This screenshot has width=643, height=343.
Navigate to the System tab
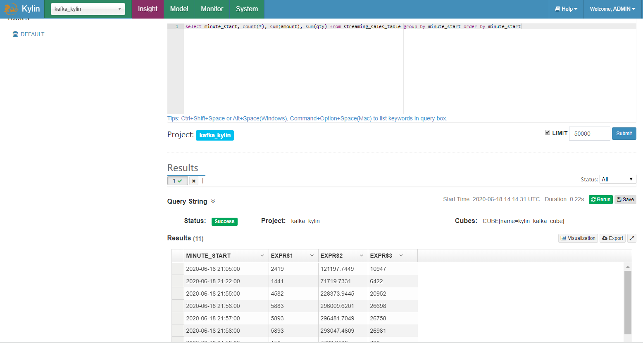point(247,9)
